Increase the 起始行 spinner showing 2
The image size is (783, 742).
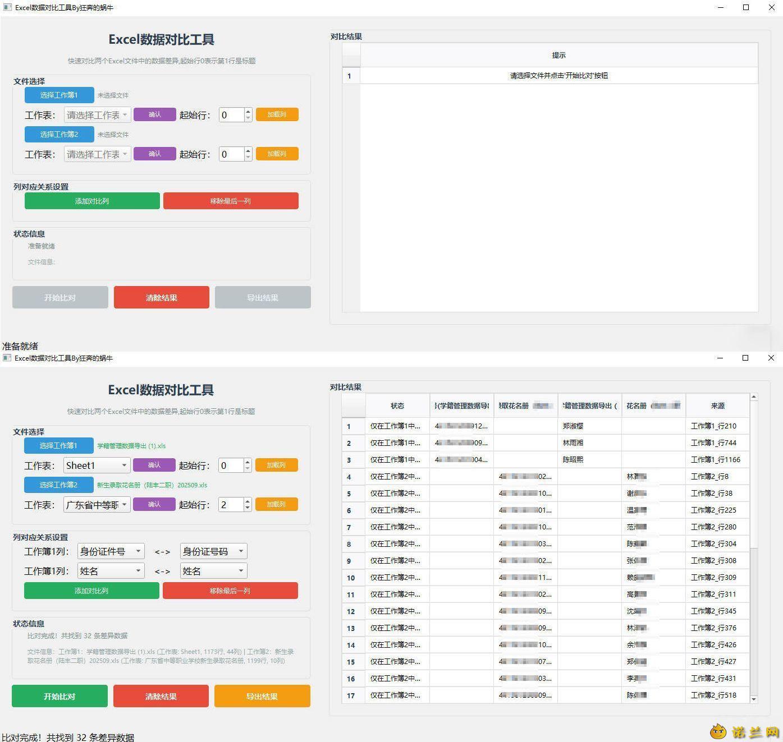click(x=248, y=501)
